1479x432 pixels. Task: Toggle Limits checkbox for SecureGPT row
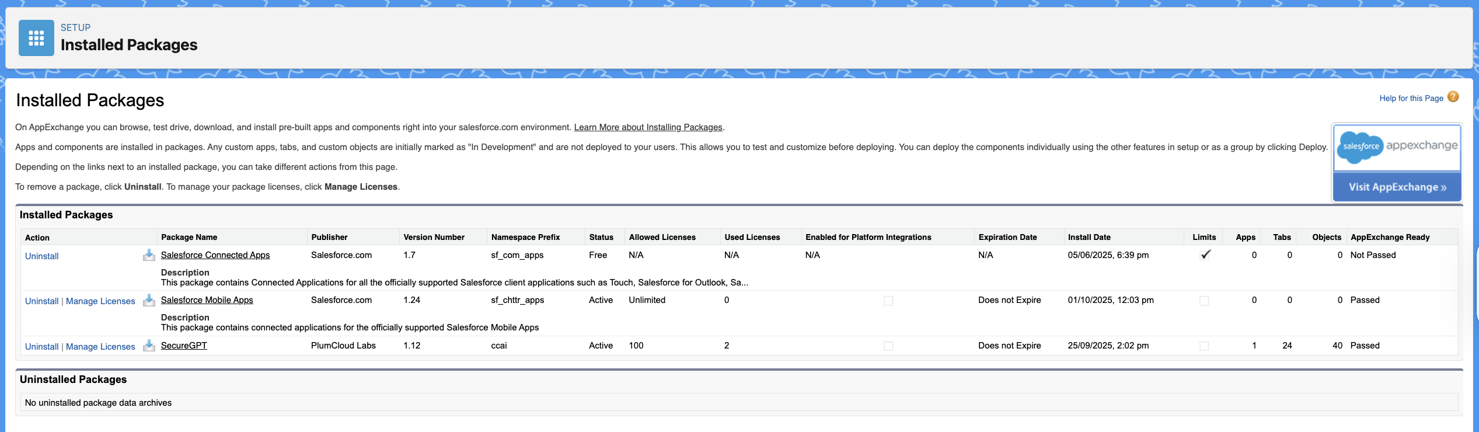1204,346
